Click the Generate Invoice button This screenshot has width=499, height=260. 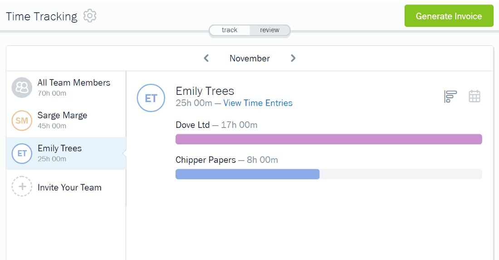[449, 15]
